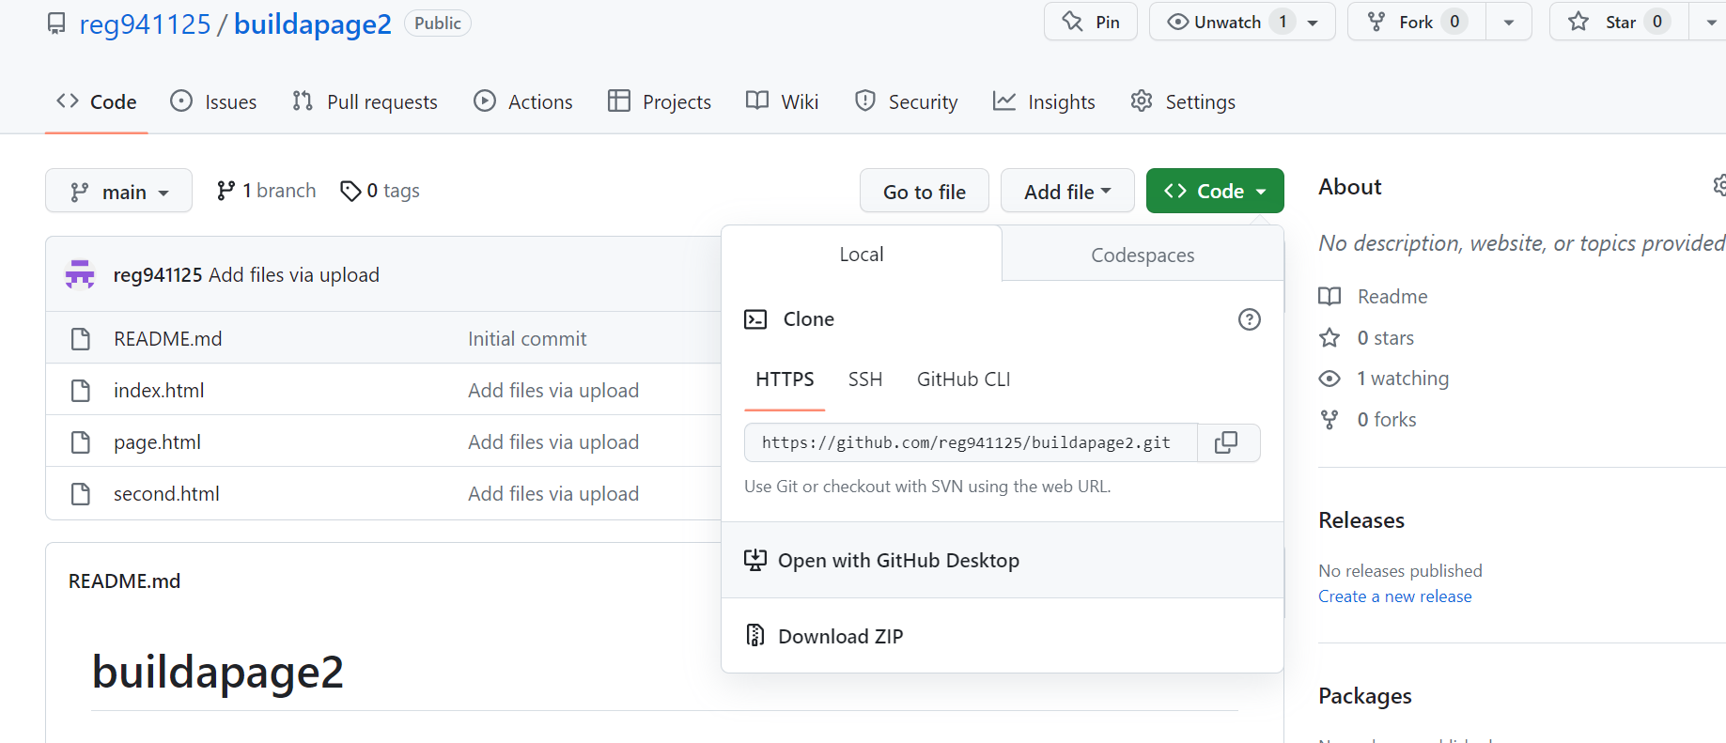Image resolution: width=1726 pixels, height=743 pixels.
Task: Open the index.html file
Action: pyautogui.click(x=159, y=390)
